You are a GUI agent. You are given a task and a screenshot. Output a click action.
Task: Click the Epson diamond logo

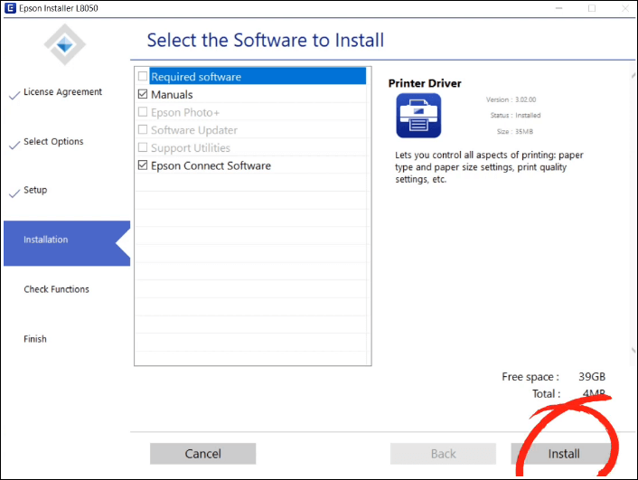66,43
